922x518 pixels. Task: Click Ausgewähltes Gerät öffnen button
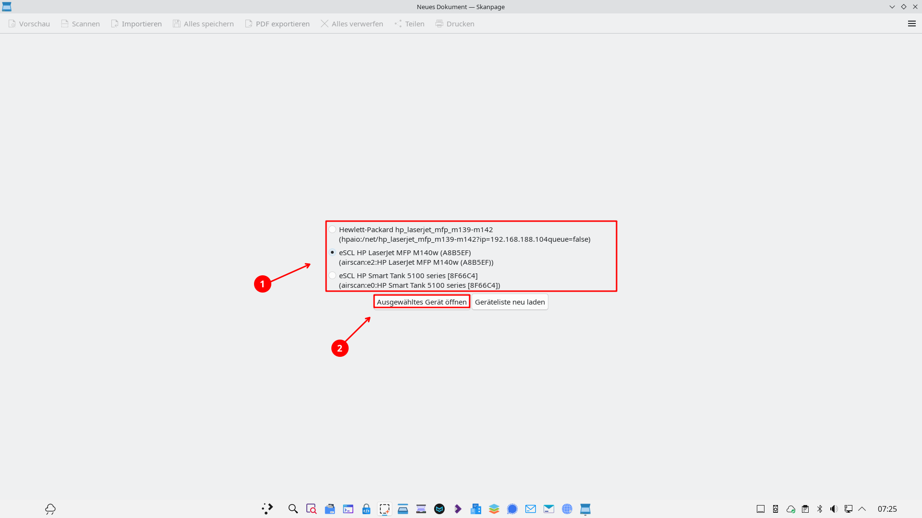pyautogui.click(x=422, y=302)
